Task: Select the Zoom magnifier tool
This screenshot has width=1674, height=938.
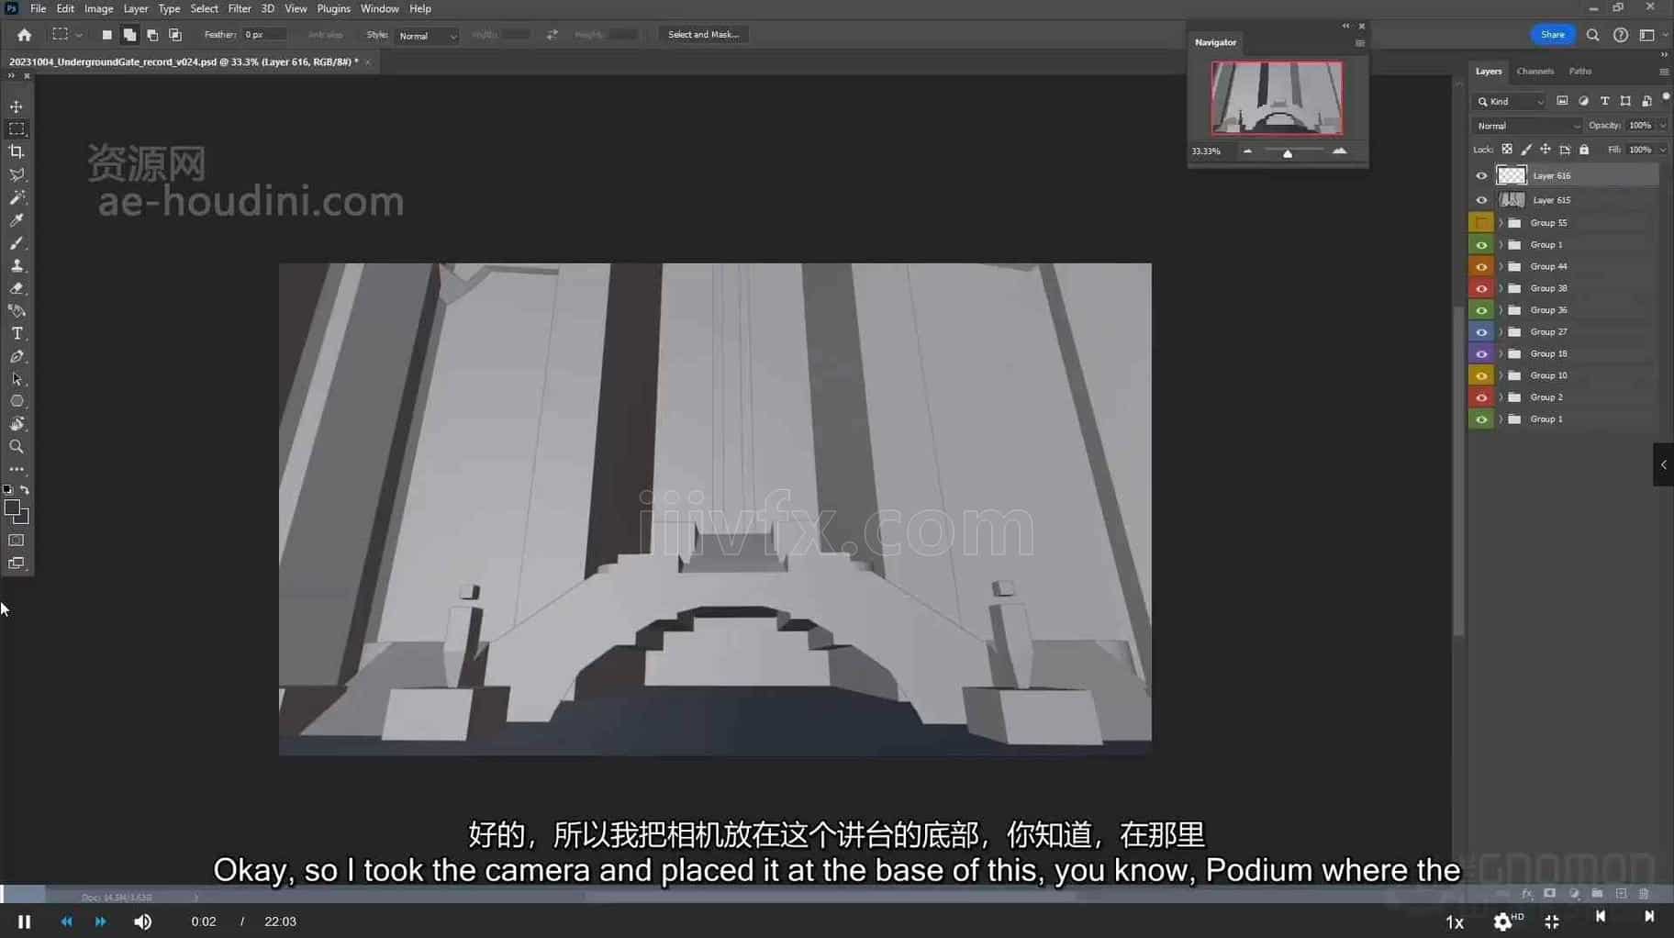Action: click(x=17, y=447)
